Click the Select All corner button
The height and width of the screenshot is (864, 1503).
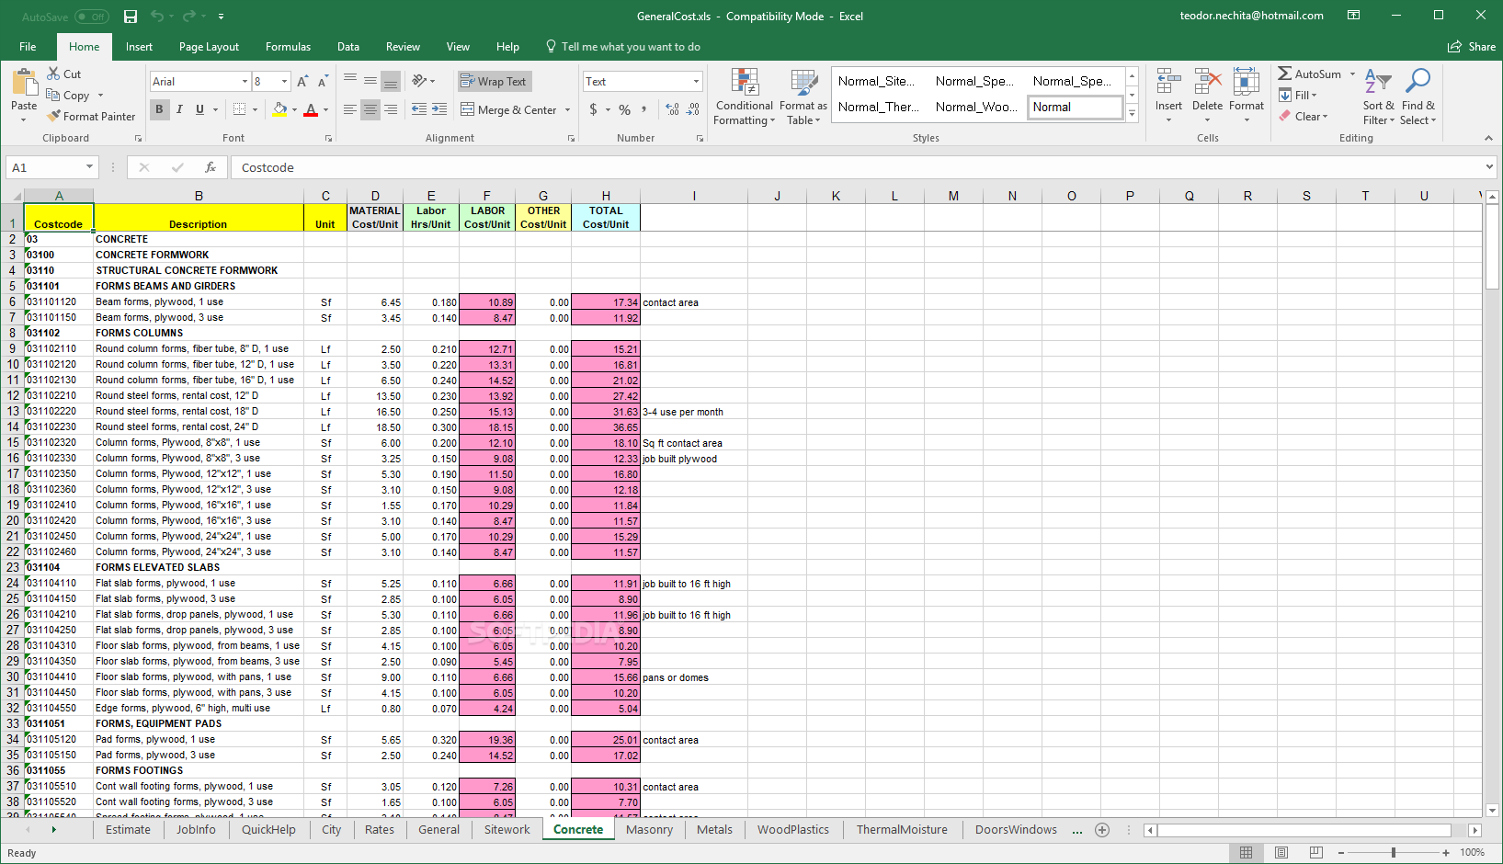(12, 196)
